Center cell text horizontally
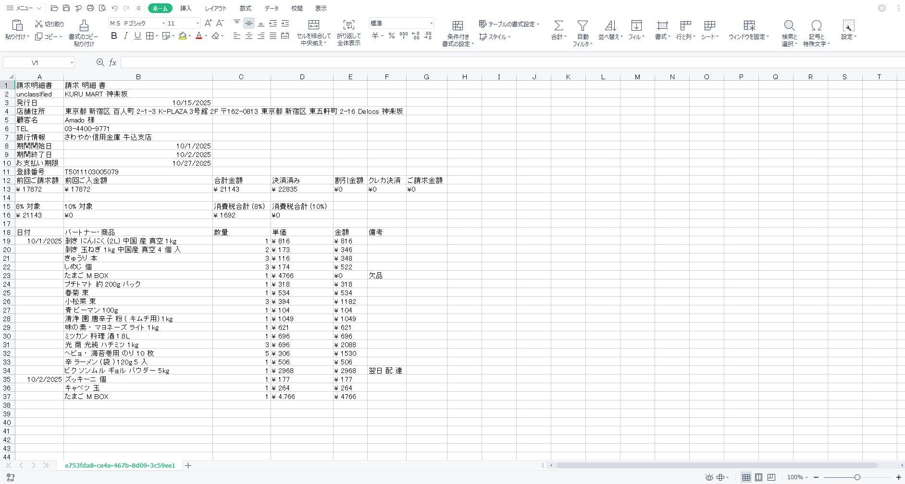 point(249,36)
